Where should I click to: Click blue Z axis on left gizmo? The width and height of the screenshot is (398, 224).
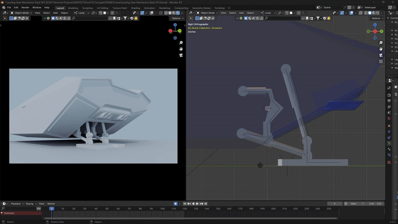(175, 24)
